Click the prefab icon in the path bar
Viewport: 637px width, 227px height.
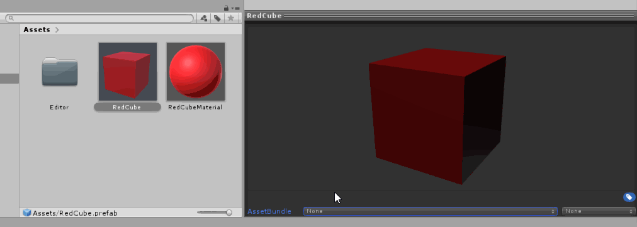[27, 213]
